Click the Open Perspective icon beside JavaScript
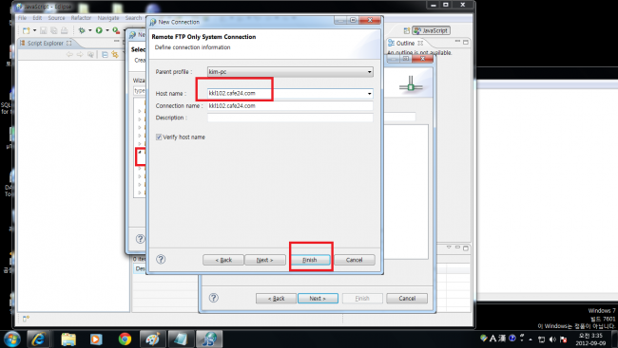 pyautogui.click(x=406, y=30)
